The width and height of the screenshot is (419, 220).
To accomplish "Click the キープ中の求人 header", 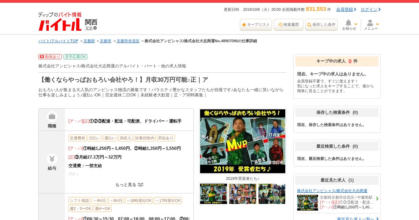I will (x=337, y=61).
